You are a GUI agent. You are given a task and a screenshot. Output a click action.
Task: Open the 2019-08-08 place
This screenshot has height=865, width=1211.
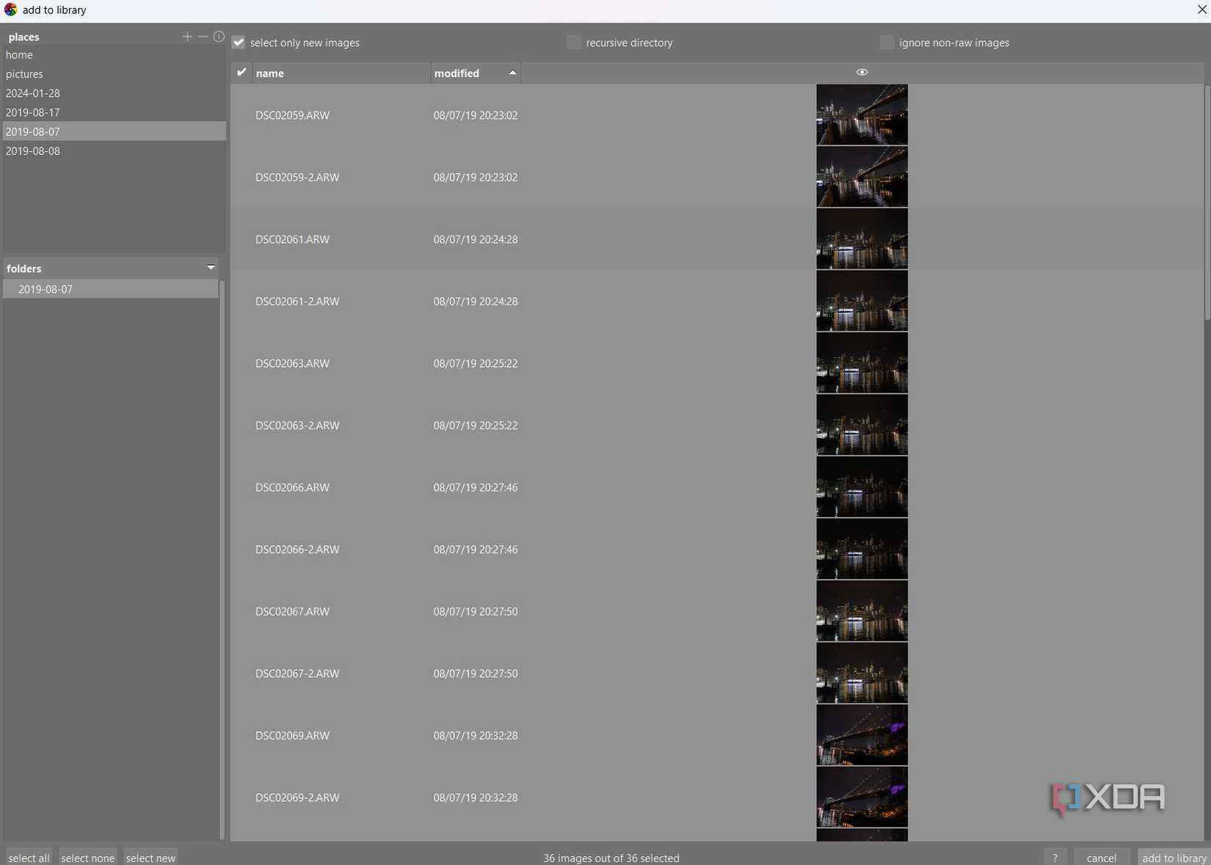tap(32, 150)
